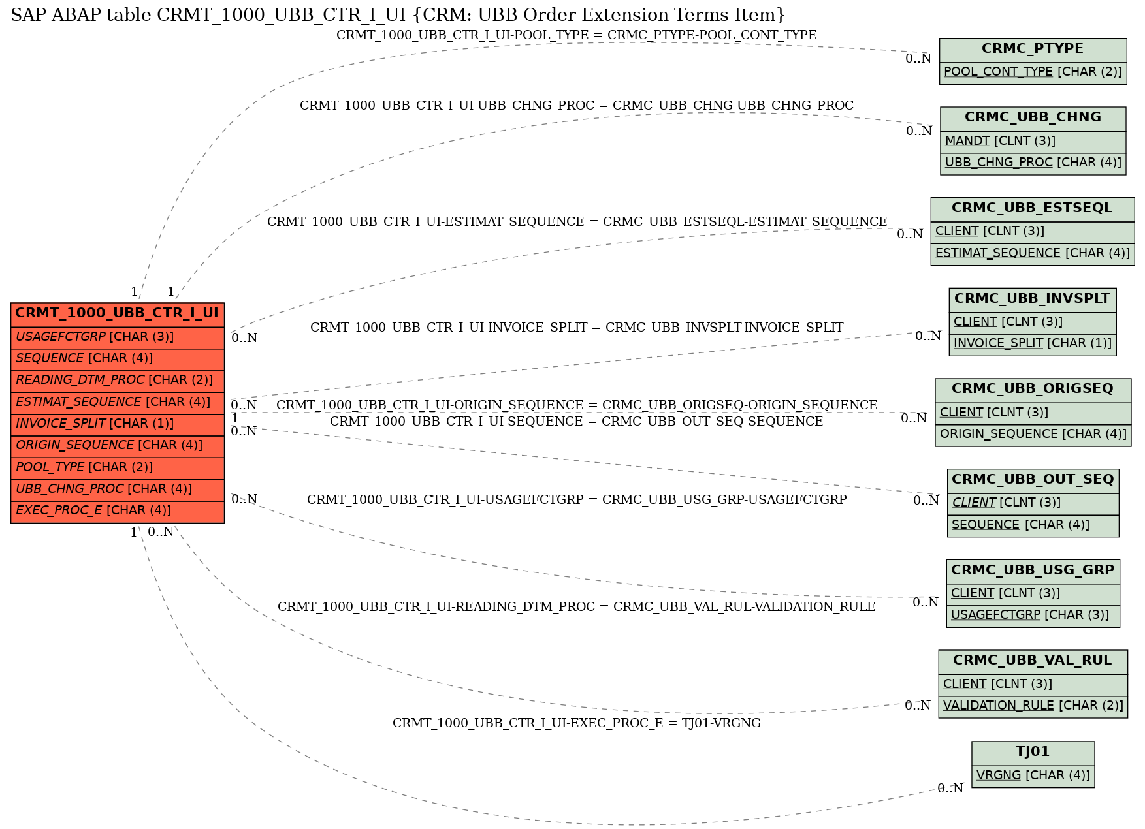Click CLIENT field in CRMC_UBB_INVSPLT
The image size is (1145, 829).
[x=1032, y=322]
